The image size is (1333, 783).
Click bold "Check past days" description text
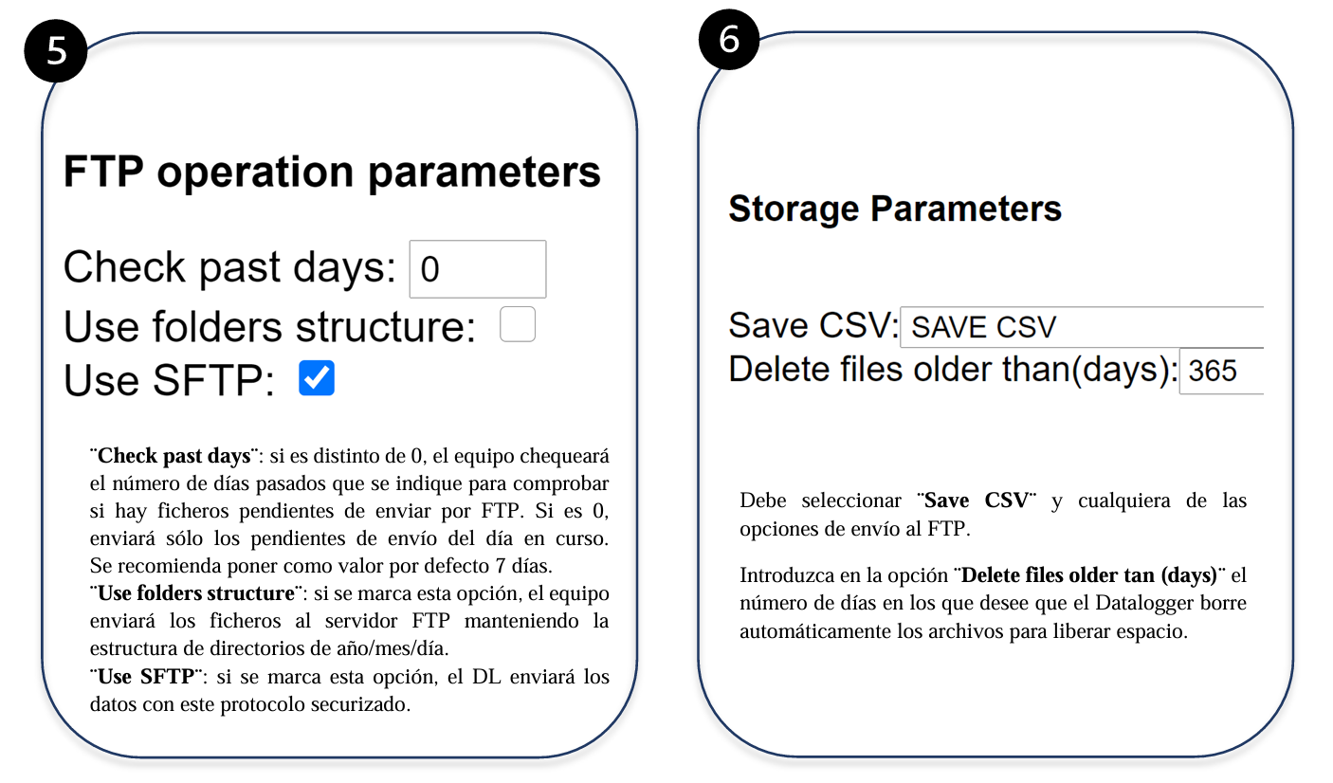(x=175, y=455)
